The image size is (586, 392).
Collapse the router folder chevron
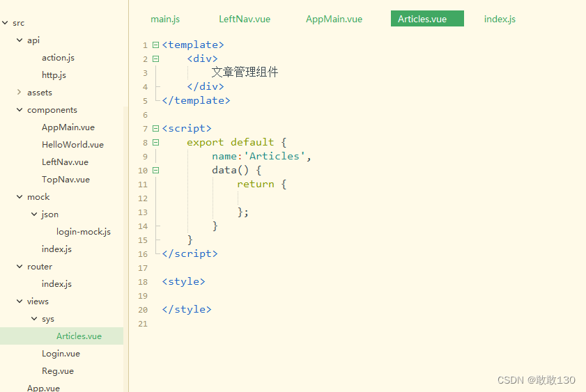point(20,266)
